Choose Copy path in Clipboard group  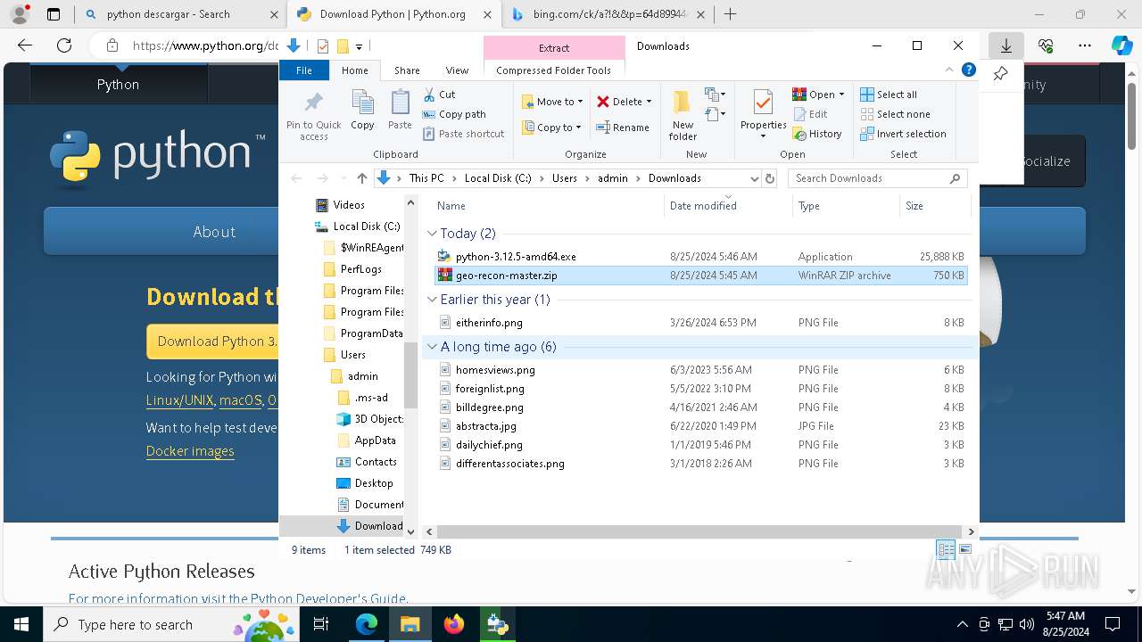click(454, 114)
